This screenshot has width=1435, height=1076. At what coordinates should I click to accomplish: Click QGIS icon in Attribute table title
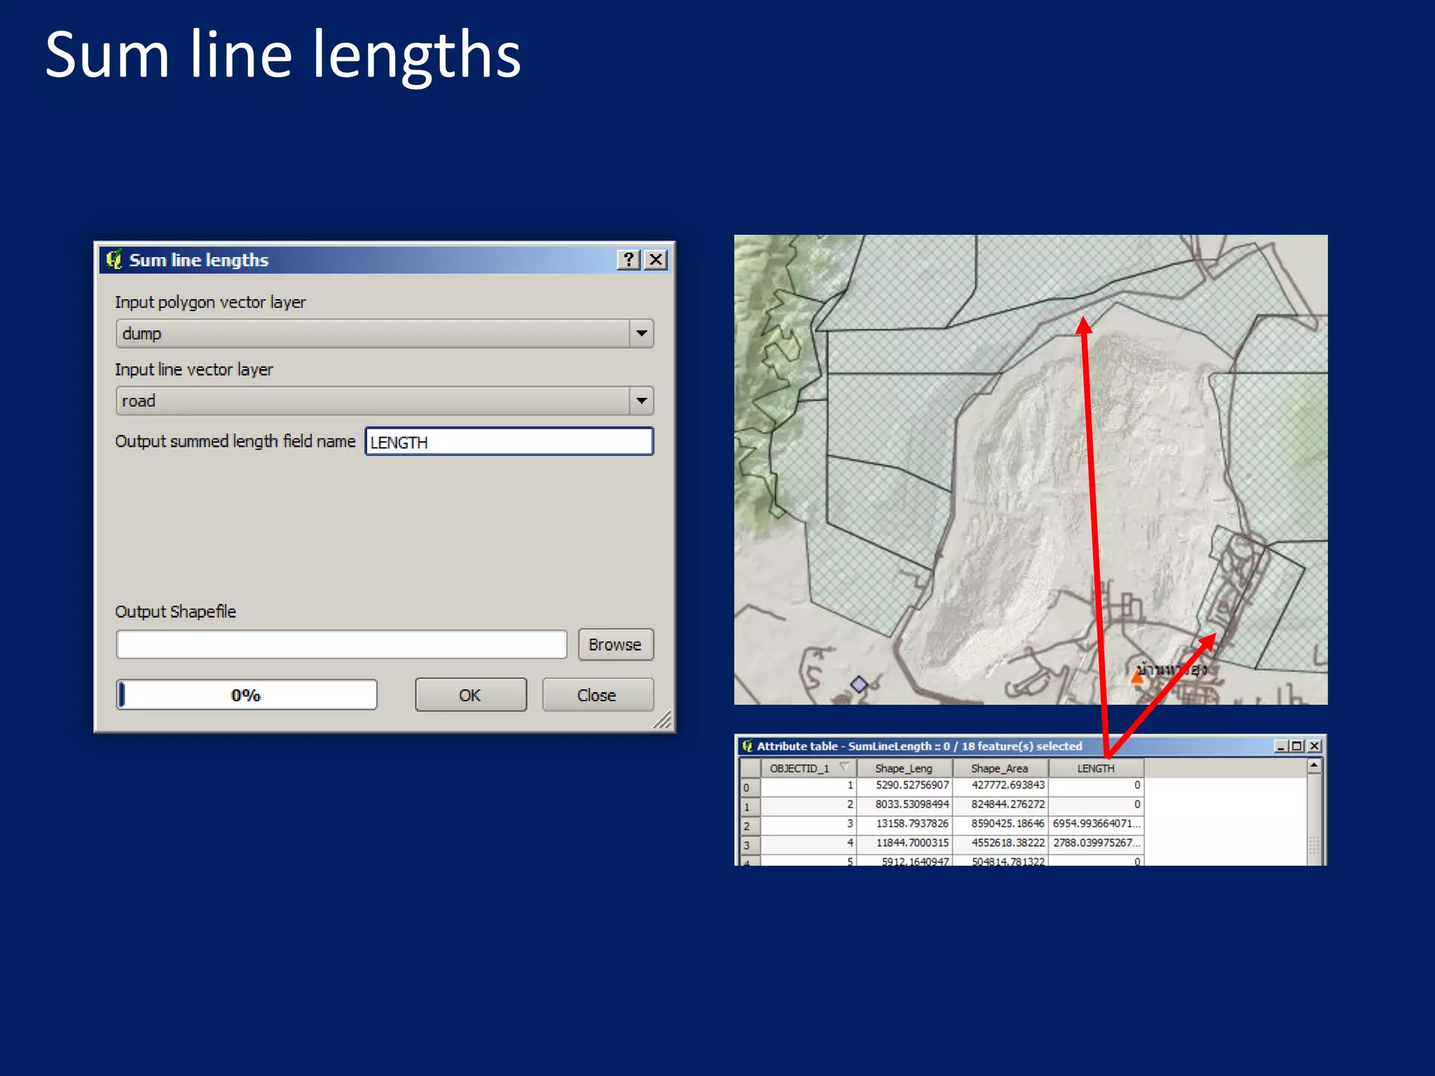pyautogui.click(x=748, y=746)
